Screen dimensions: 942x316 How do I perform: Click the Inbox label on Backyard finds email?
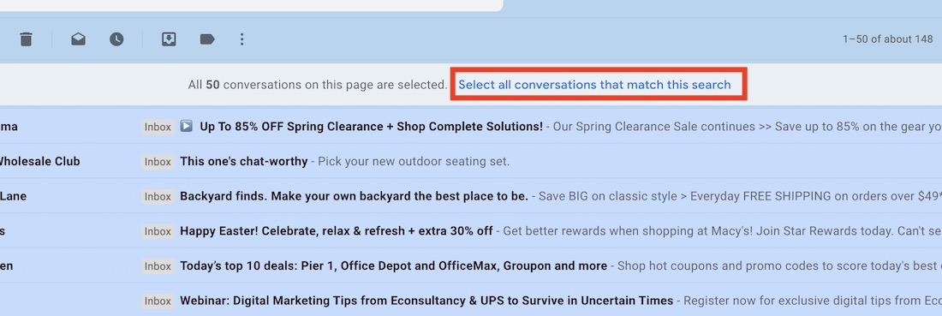[158, 196]
